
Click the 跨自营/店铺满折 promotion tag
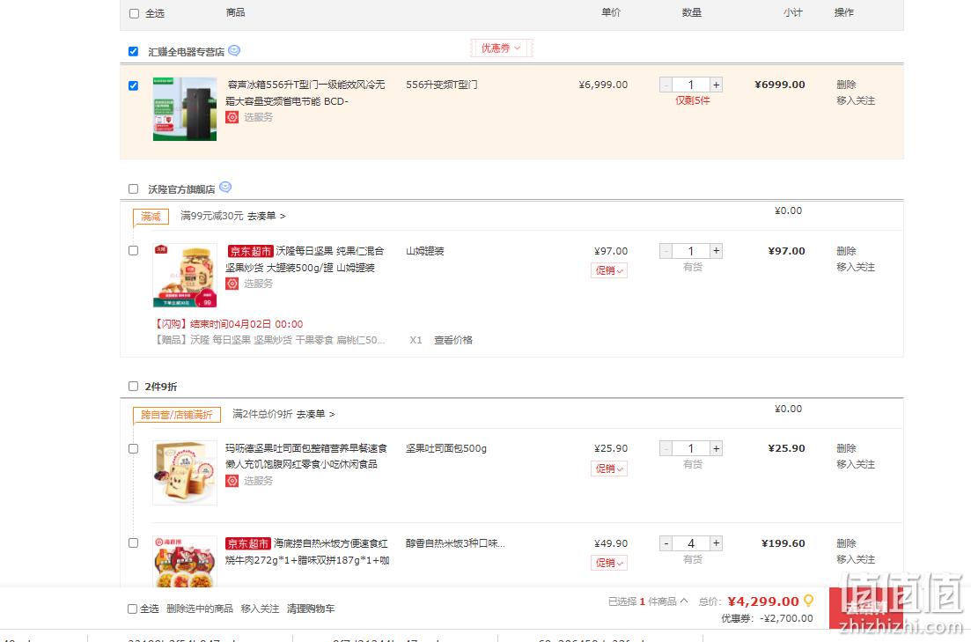point(176,415)
